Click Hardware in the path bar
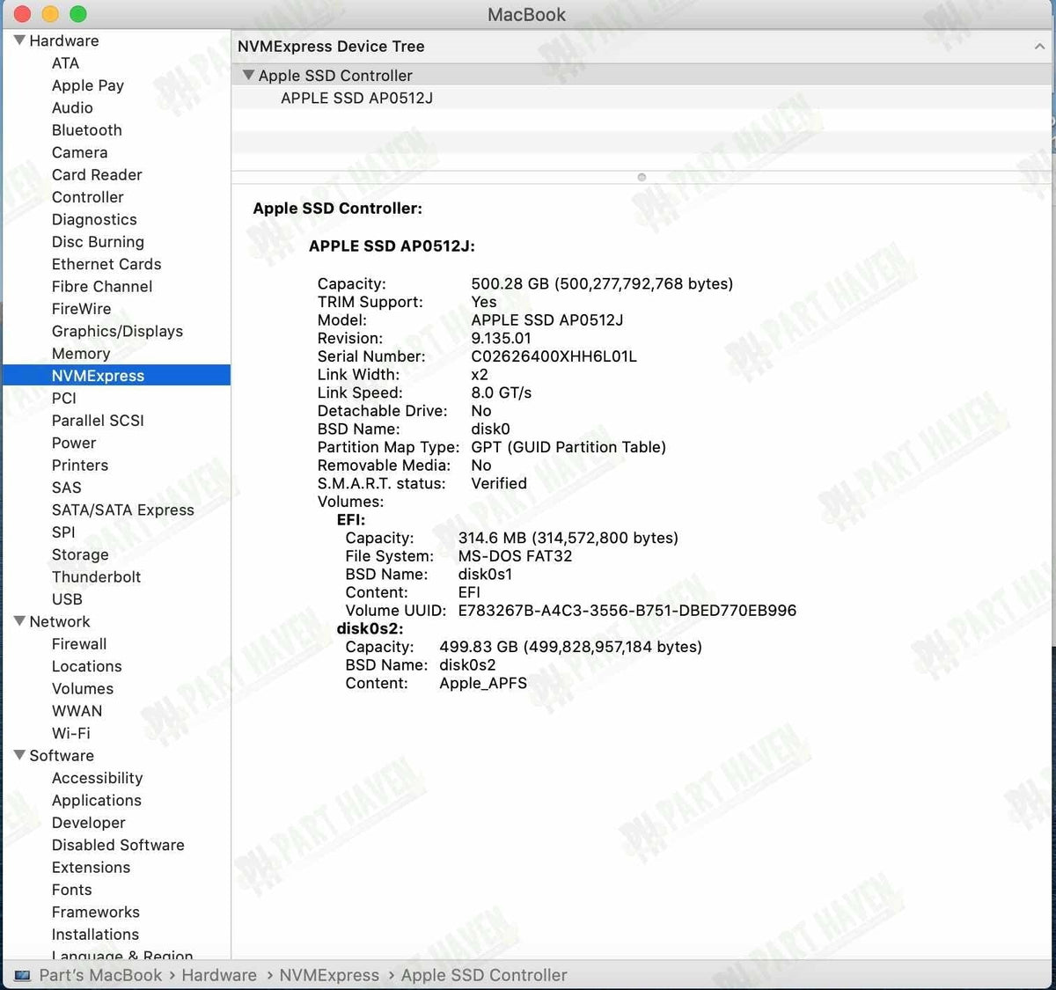The height and width of the screenshot is (990, 1056). (219, 976)
